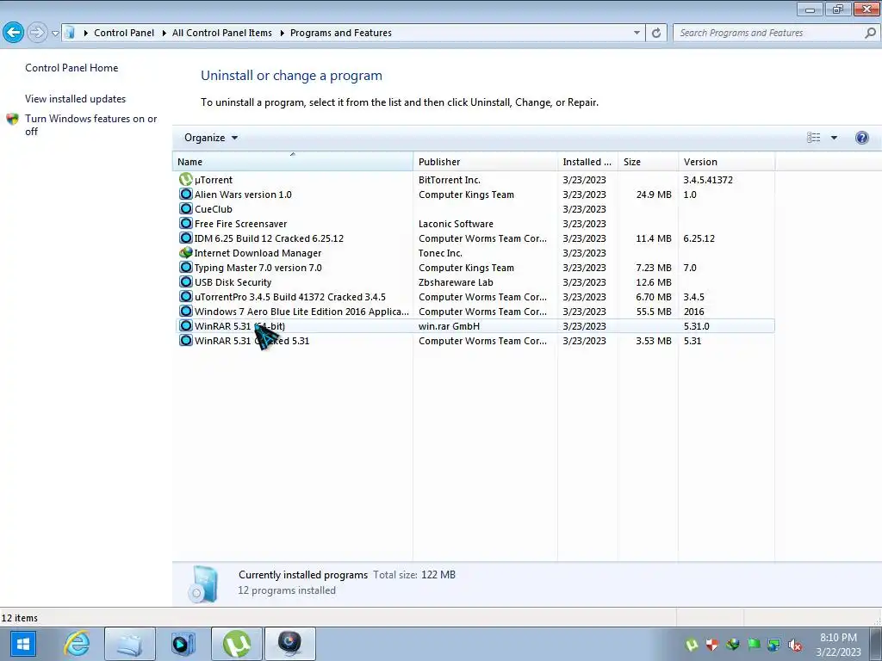Click the Internet Download Manager globe icon
Screen dimensions: 882x661
click(x=186, y=252)
